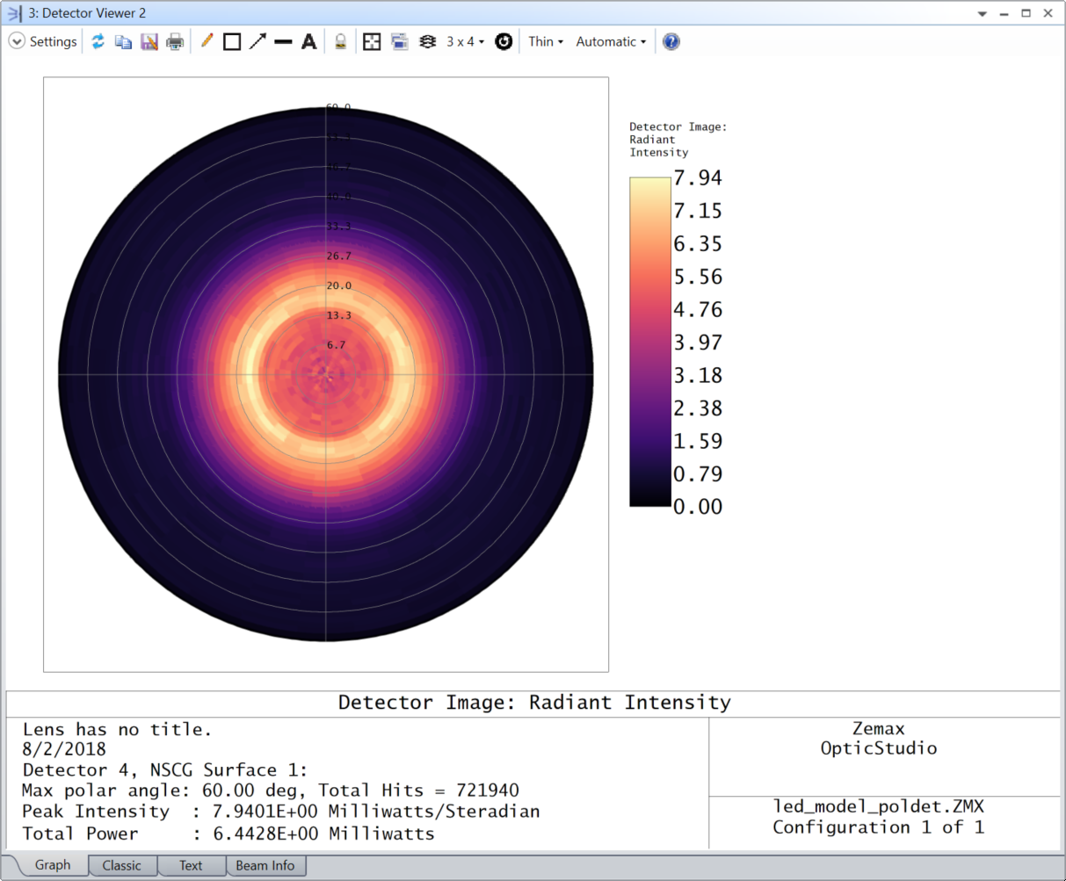Expand the Settings chevron
The image size is (1066, 881).
tap(17, 41)
